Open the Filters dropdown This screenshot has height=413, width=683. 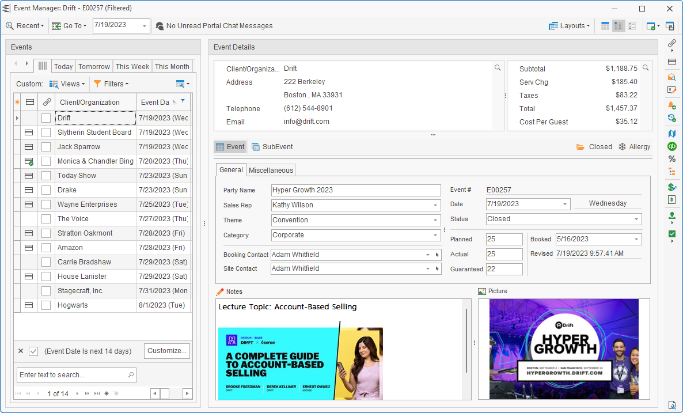111,84
